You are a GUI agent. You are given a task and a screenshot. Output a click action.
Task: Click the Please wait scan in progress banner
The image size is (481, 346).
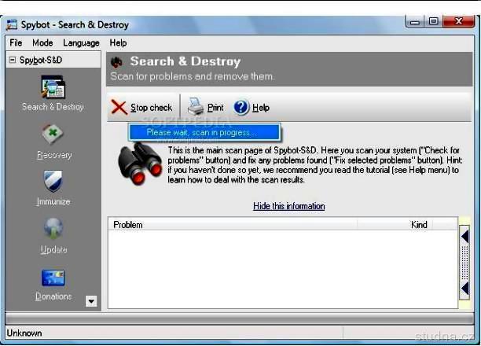point(204,132)
